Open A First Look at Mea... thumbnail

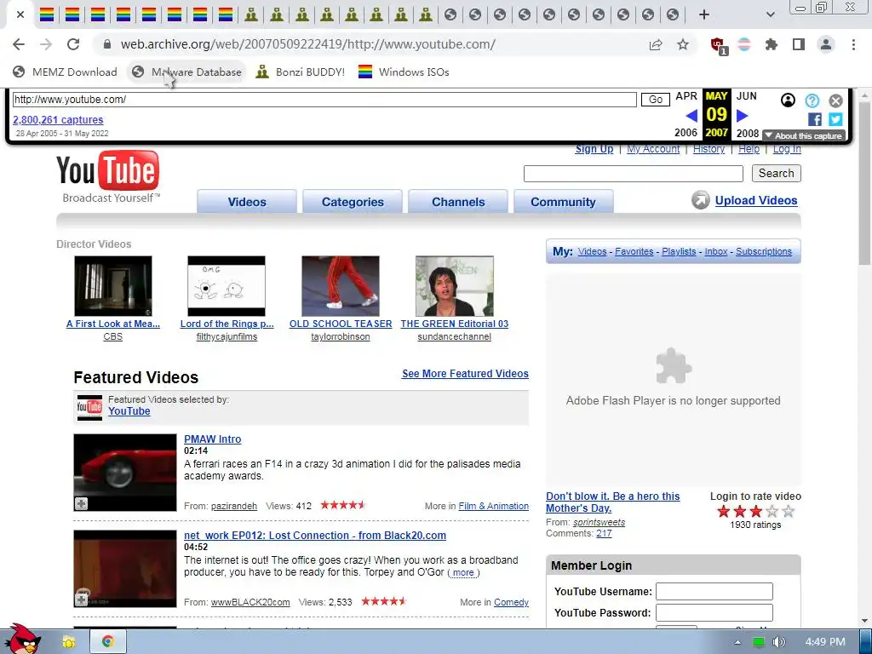[x=113, y=286]
